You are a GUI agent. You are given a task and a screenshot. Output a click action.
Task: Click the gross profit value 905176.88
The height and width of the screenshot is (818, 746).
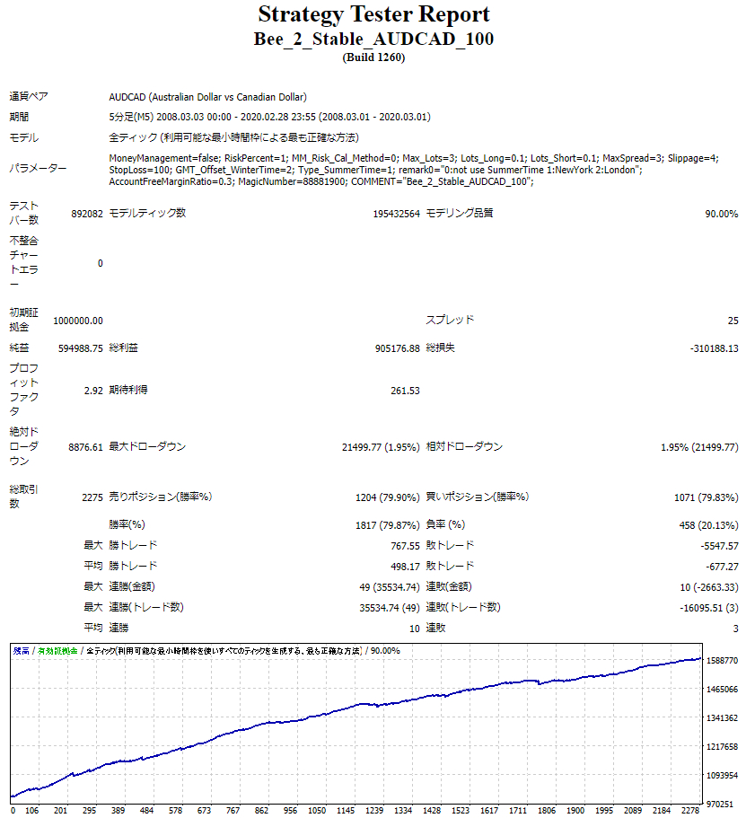coord(397,348)
